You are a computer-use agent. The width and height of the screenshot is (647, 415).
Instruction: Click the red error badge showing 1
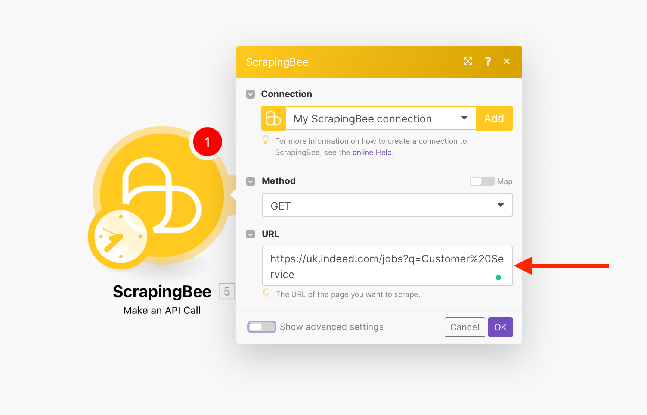[x=207, y=142]
